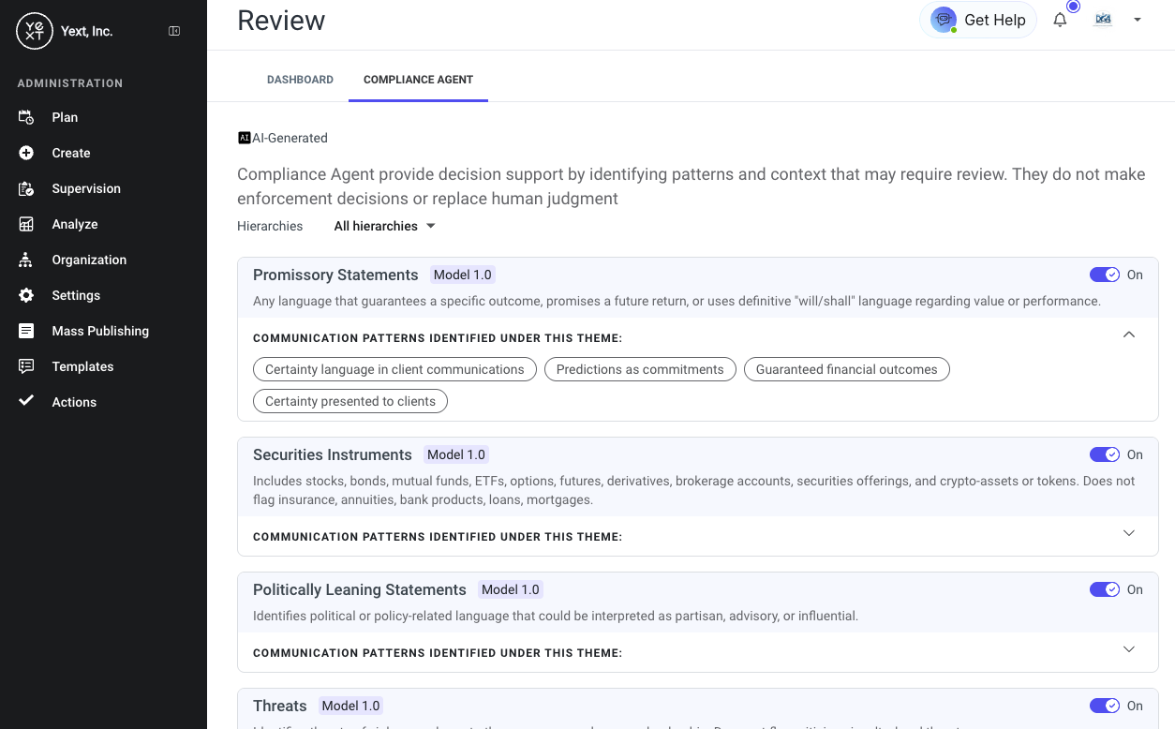Click the Analyze grid icon

click(26, 224)
